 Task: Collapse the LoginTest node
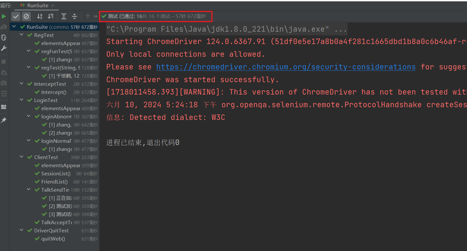22,100
